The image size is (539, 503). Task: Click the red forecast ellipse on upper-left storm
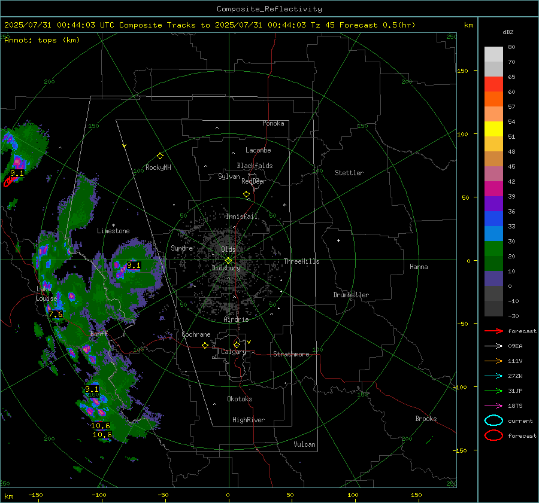[x=8, y=182]
